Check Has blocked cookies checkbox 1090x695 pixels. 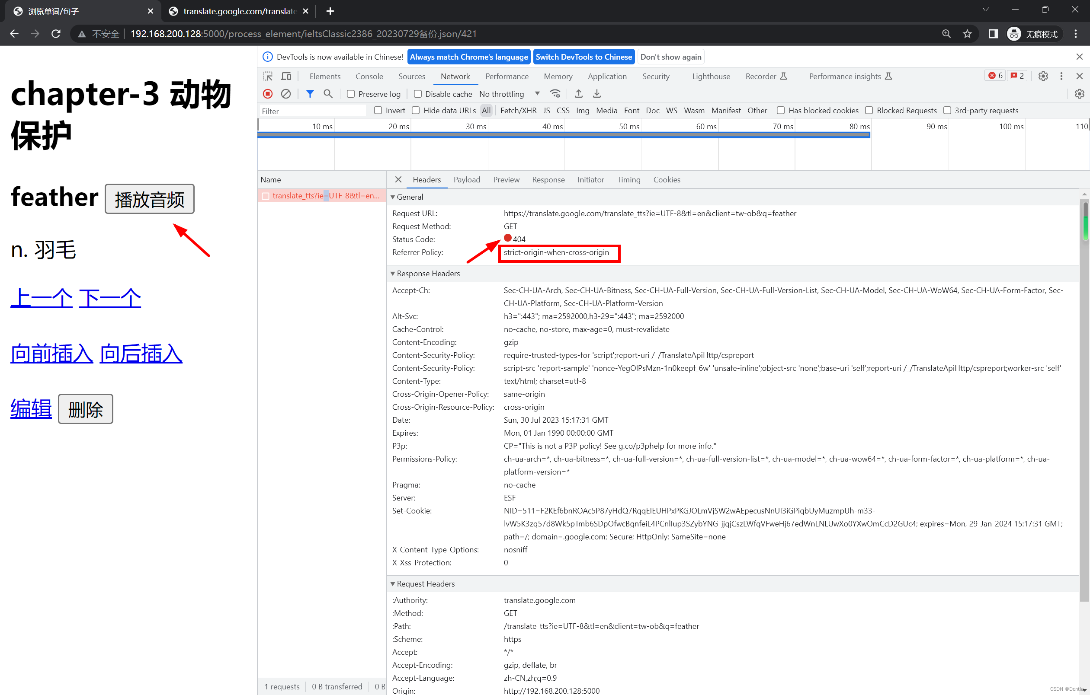point(781,110)
